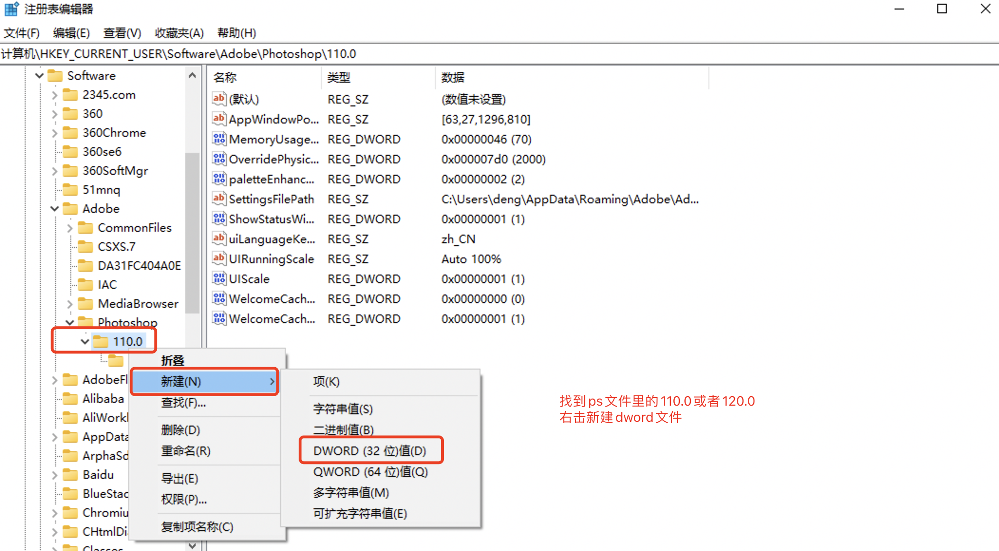Click the uiLanguageKe value icon

tap(219, 238)
